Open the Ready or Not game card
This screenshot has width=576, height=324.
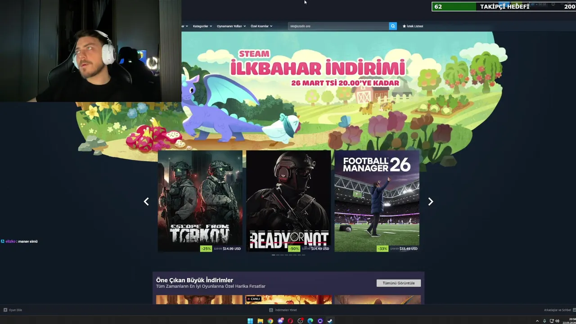[288, 201]
